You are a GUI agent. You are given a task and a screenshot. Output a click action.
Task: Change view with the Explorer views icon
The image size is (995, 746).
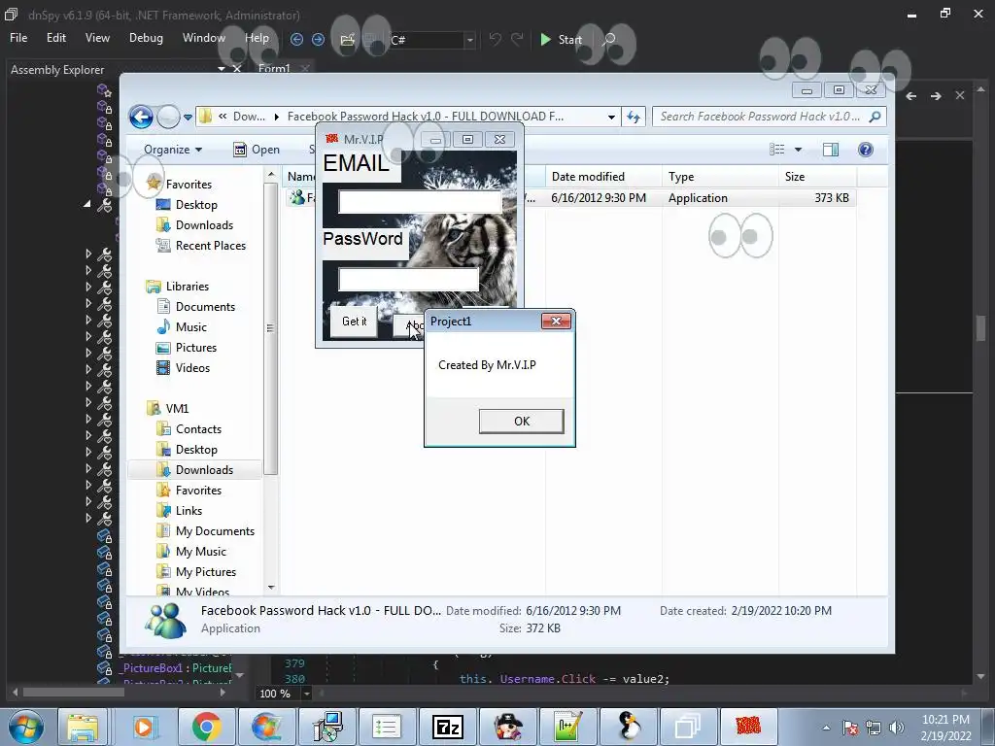(x=776, y=150)
